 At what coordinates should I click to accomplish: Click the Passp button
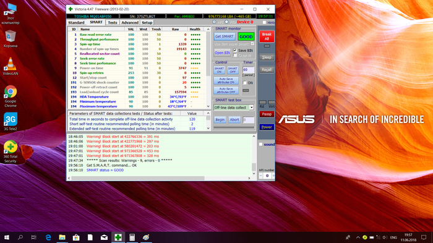(x=267, y=114)
